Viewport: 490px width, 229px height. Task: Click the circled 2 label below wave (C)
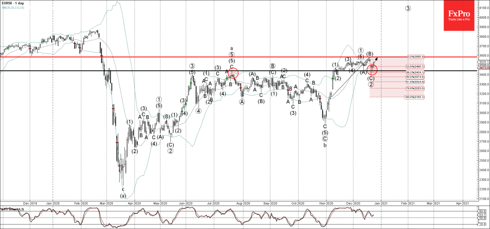[x=371, y=85]
